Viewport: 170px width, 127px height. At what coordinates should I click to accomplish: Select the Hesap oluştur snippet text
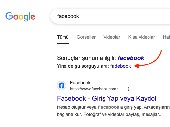coord(113,107)
